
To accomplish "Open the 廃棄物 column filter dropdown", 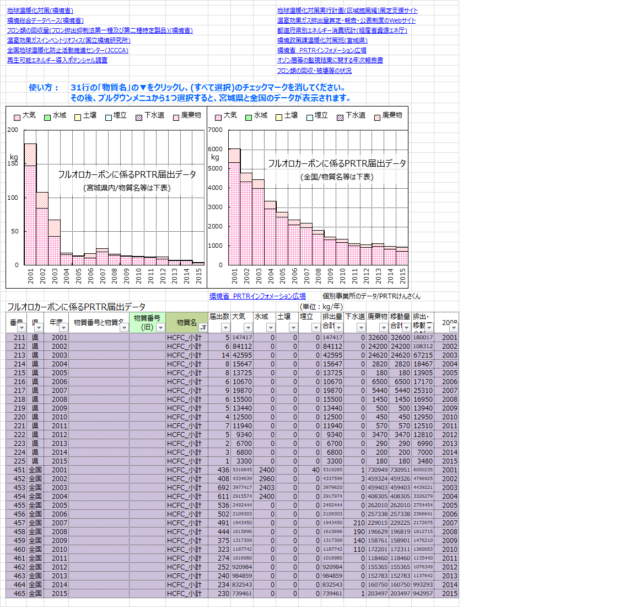I will [x=384, y=327].
